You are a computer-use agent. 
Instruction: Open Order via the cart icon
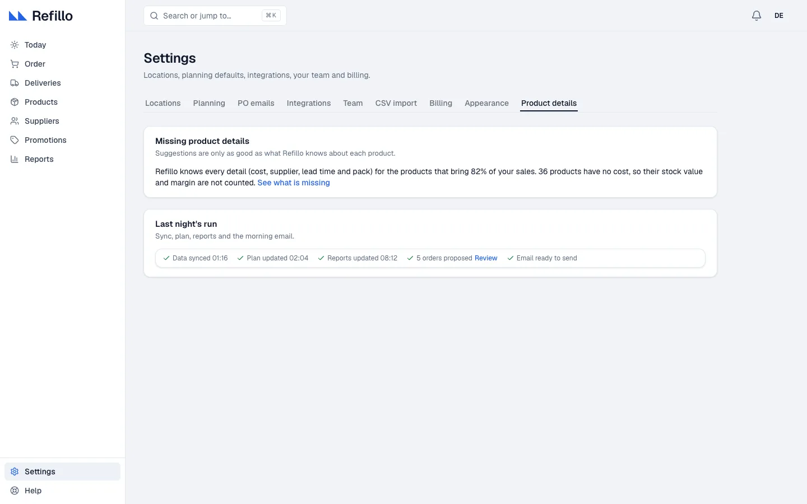(15, 64)
